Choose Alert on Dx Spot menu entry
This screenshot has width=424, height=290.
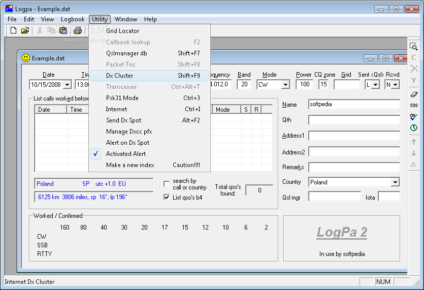[149, 143]
